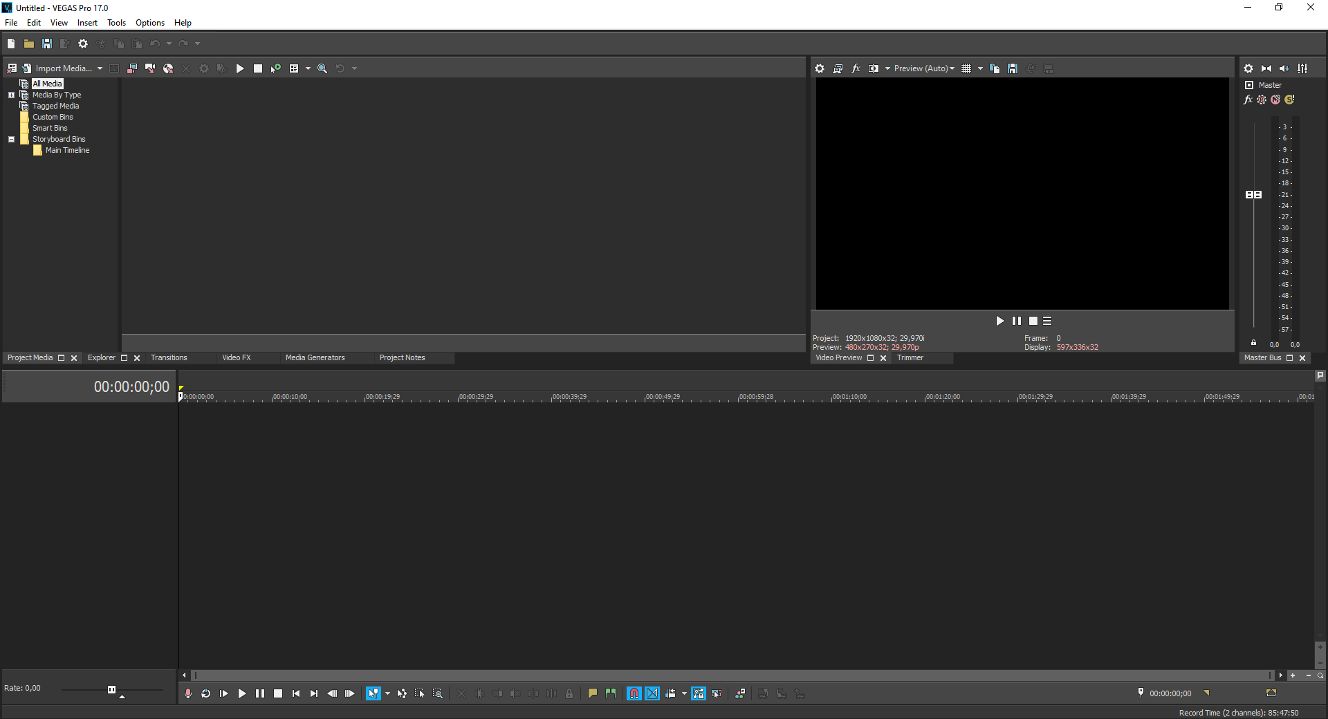1328x719 pixels.
Task: Open the Tools menu
Action: (x=116, y=23)
